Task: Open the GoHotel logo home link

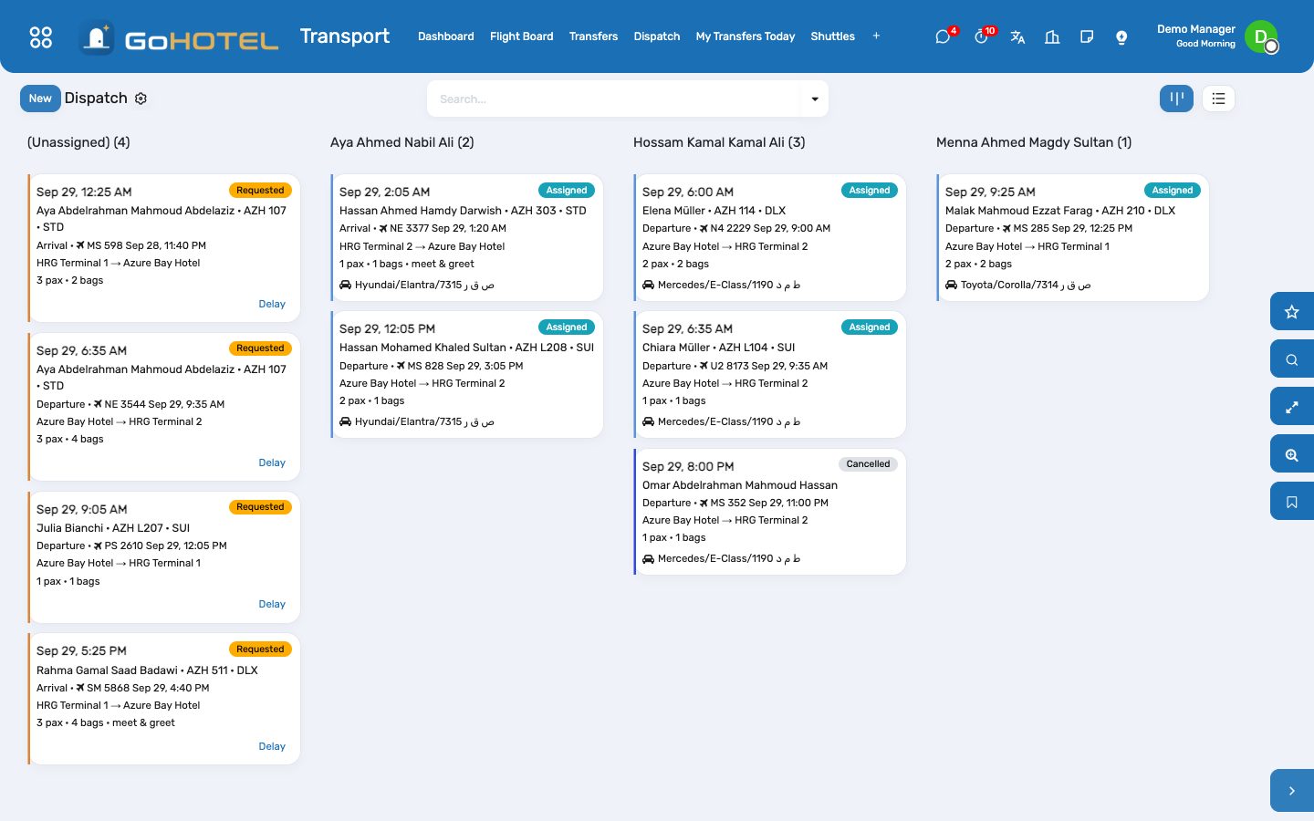Action: 179,37
